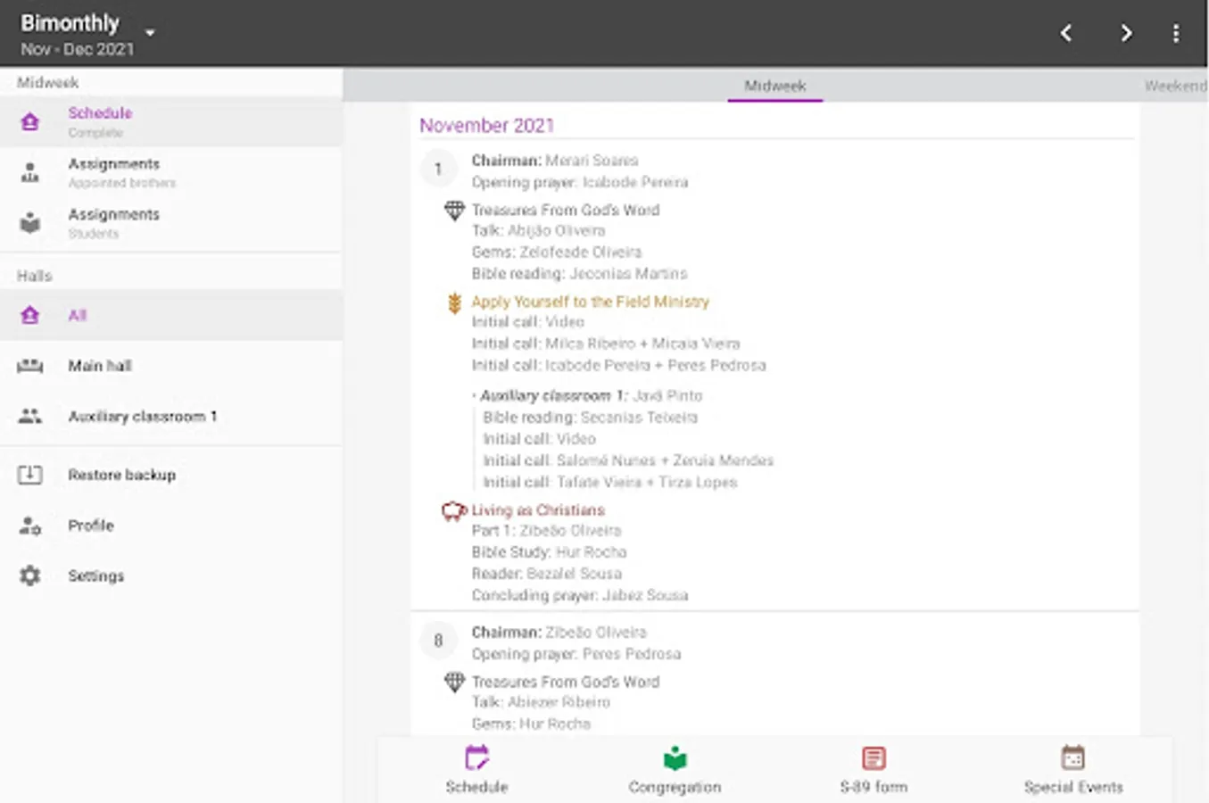The width and height of the screenshot is (1209, 803).
Task: Click Bible Study: Hur Rocha line
Action: tap(549, 552)
